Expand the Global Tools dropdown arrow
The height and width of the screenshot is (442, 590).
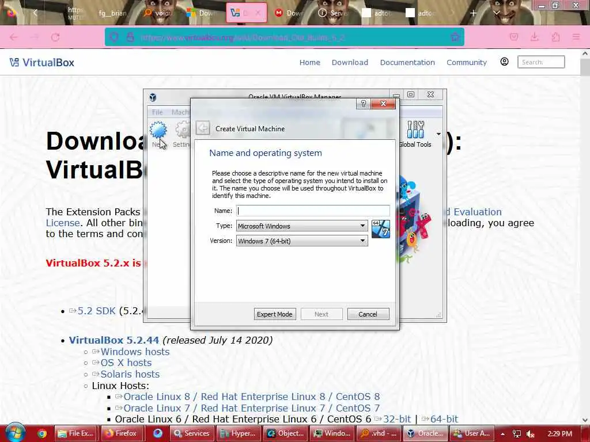click(438, 134)
